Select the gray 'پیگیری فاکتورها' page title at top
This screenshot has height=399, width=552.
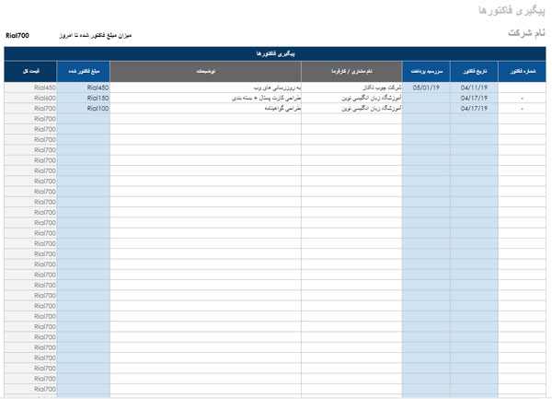point(512,10)
